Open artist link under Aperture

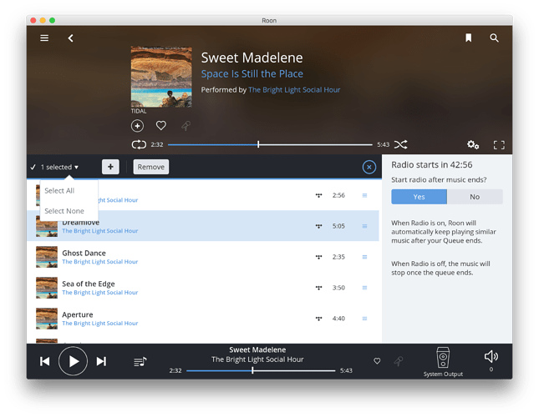click(100, 324)
